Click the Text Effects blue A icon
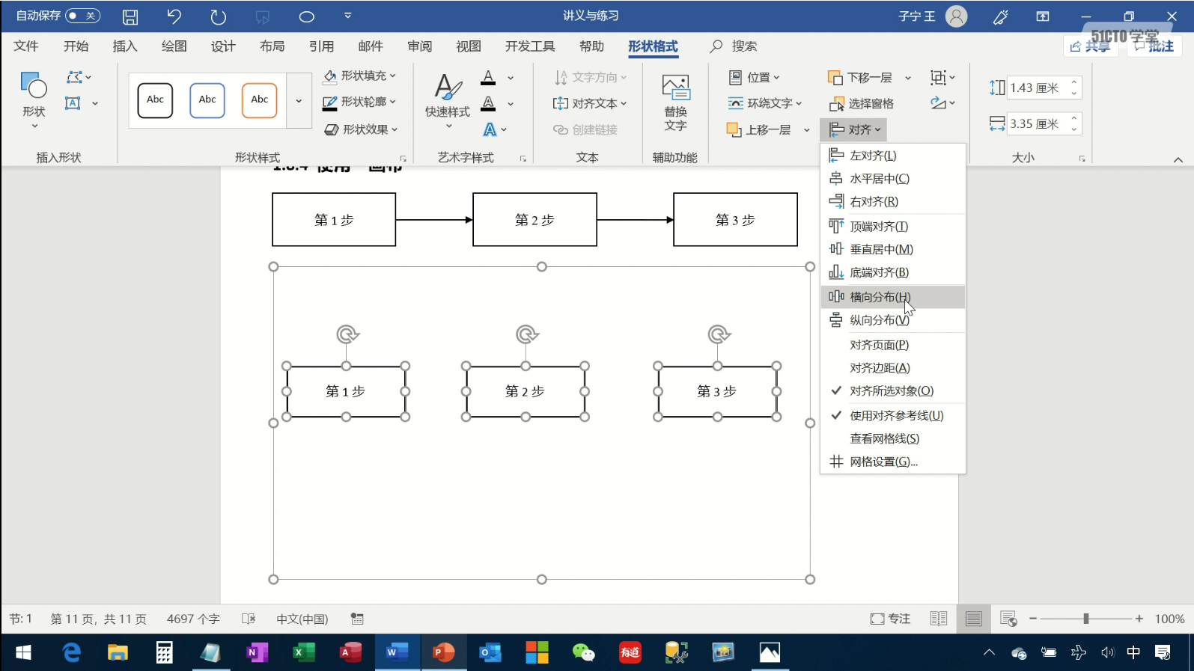Image resolution: width=1194 pixels, height=671 pixels. pyautogui.click(x=490, y=129)
